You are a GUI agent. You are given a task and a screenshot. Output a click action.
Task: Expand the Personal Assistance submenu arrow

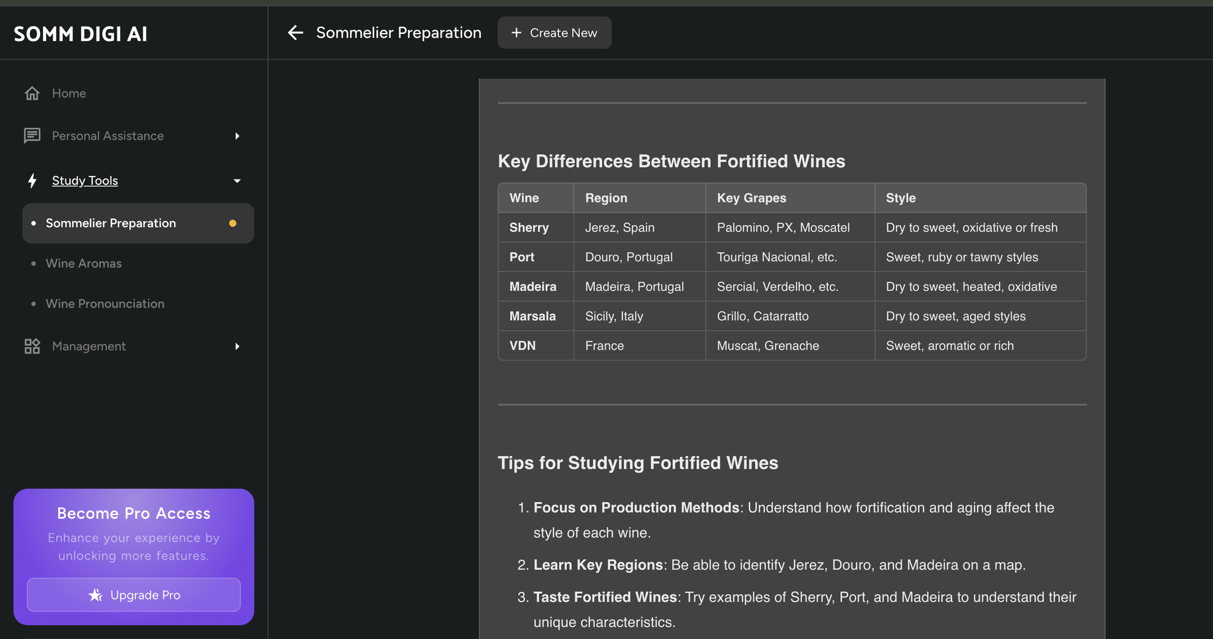237,136
